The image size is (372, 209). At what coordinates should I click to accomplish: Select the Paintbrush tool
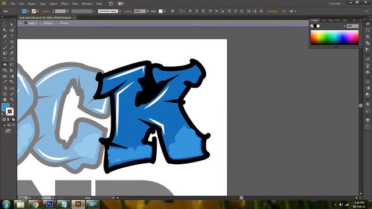tap(5, 48)
